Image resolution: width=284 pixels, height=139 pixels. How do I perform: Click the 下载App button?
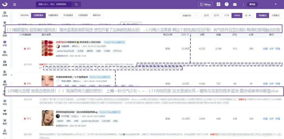(x=205, y=4)
